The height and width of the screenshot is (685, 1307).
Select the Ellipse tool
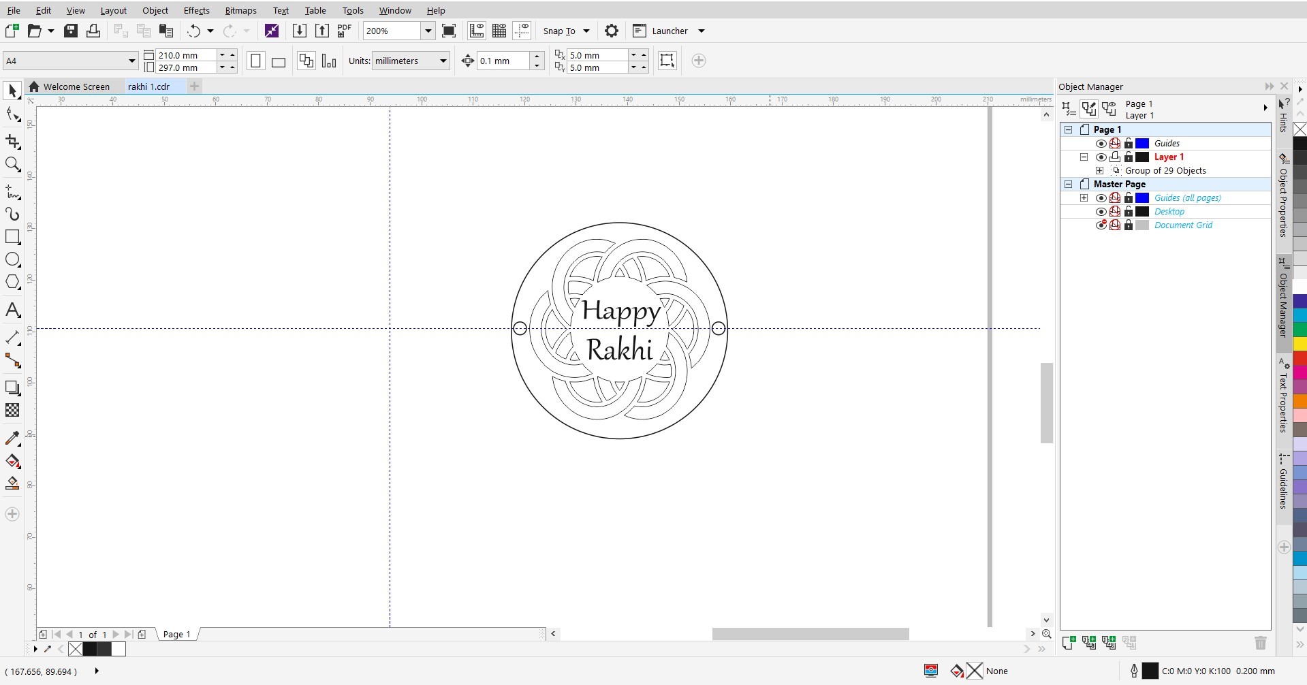coord(12,259)
